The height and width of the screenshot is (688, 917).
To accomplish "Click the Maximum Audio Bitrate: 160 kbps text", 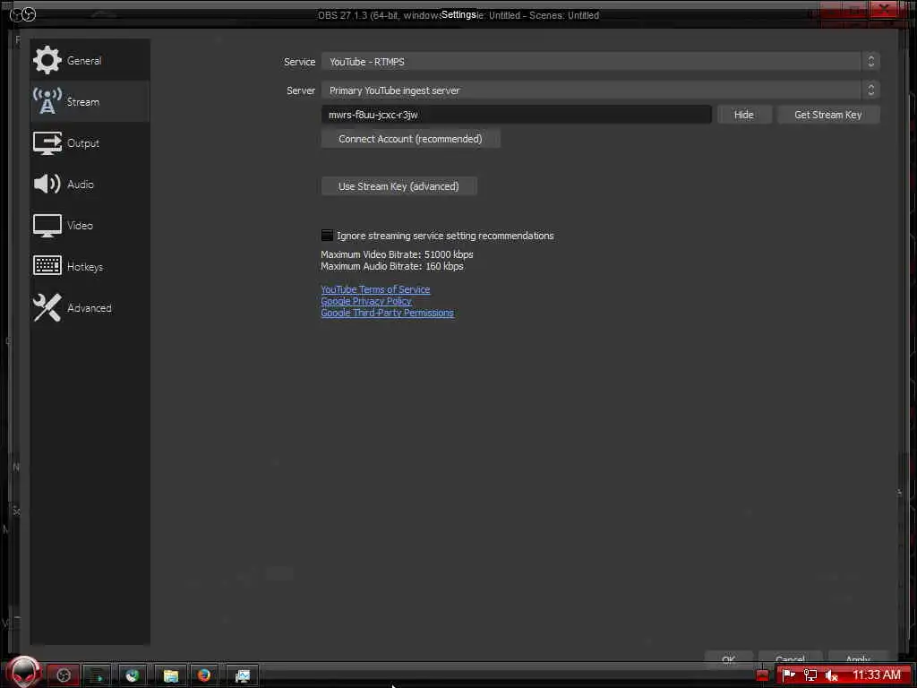I will point(392,265).
